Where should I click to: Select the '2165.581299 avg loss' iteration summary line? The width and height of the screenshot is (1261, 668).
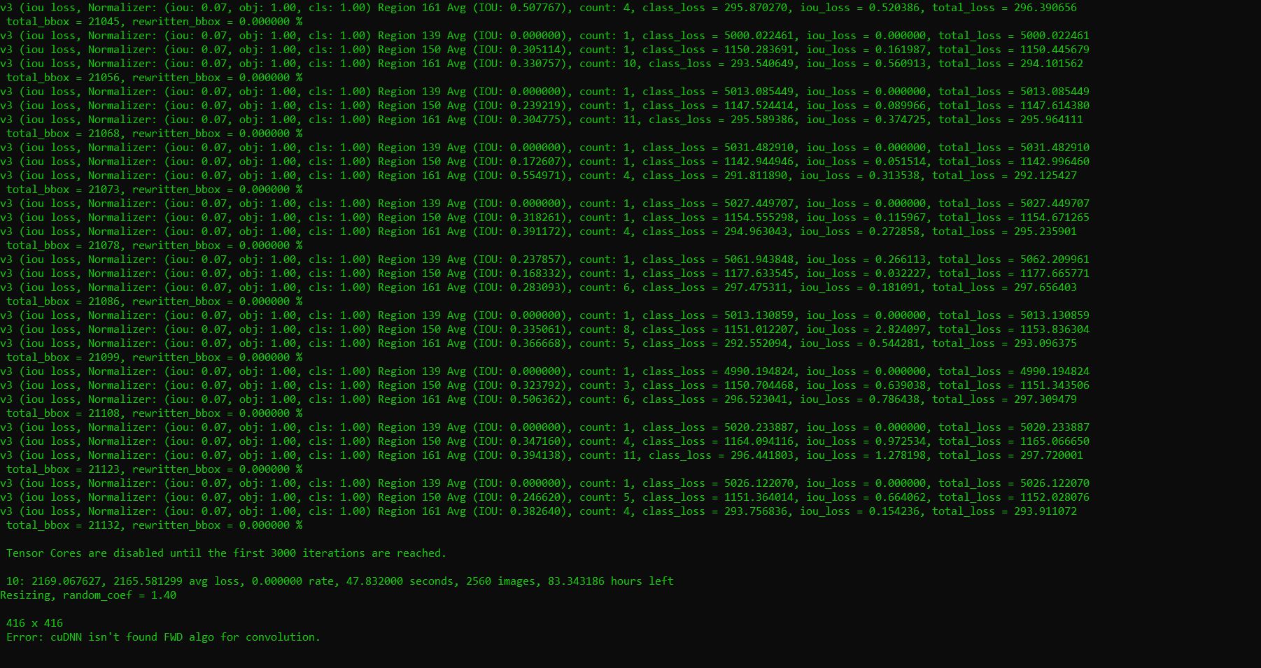point(340,581)
